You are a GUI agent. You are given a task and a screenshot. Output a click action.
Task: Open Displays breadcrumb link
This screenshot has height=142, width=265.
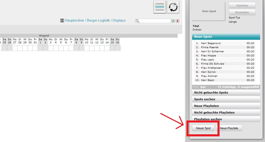point(119,21)
